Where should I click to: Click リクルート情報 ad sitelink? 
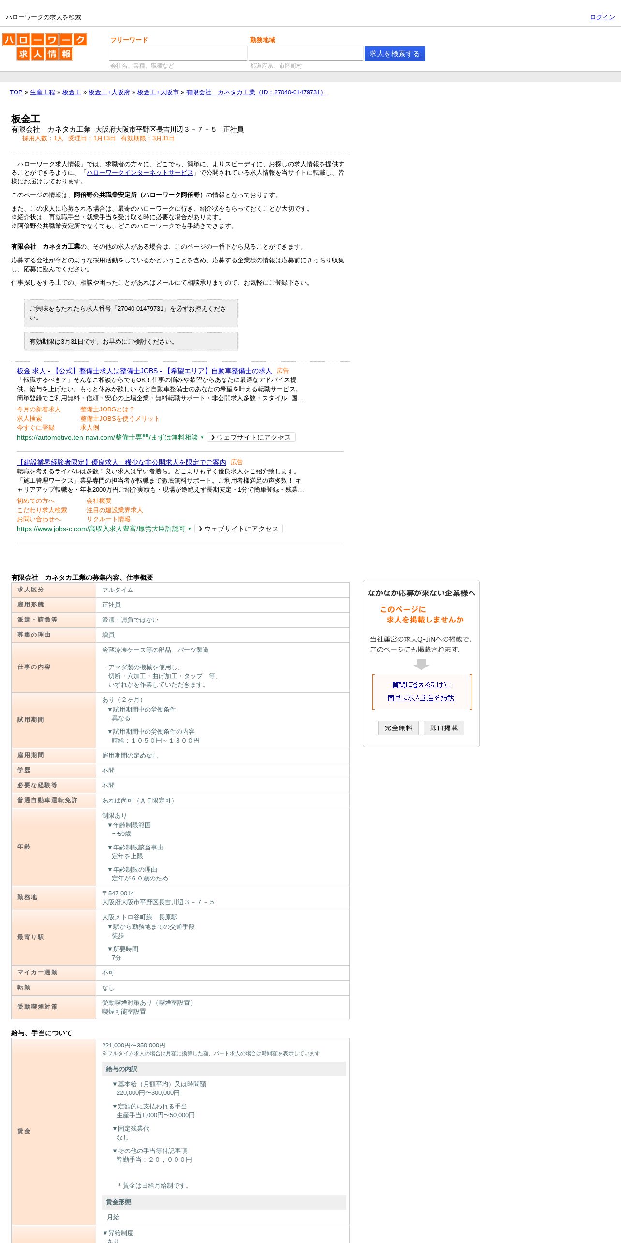tap(108, 519)
